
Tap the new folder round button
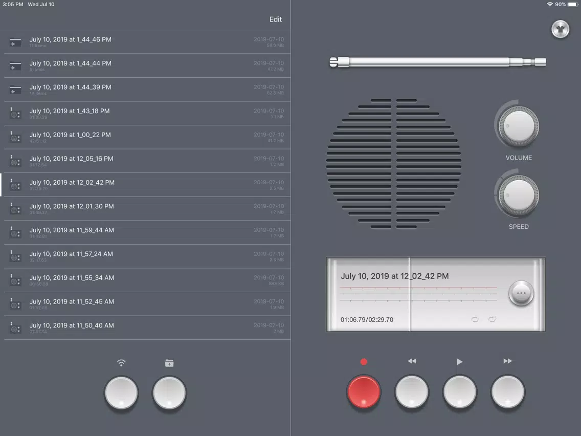169,393
